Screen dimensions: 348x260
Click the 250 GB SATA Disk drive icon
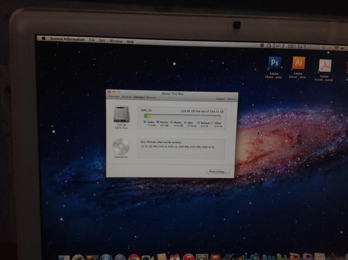(121, 114)
